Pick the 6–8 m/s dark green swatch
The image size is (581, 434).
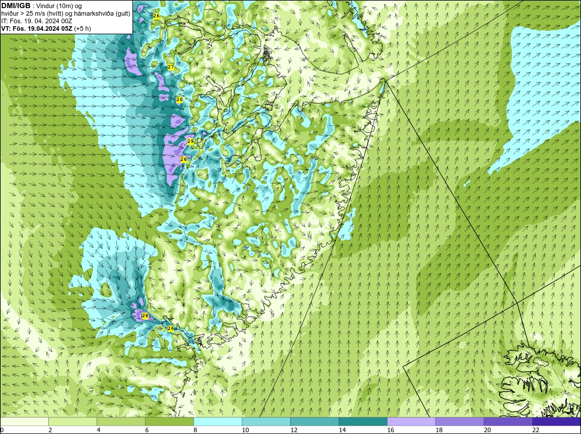169,421
